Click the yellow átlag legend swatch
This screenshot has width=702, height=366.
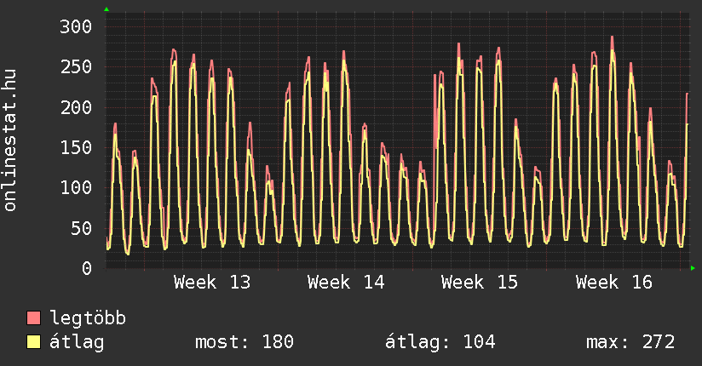[34, 342]
